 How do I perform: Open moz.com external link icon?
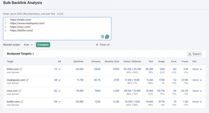click(20, 91)
